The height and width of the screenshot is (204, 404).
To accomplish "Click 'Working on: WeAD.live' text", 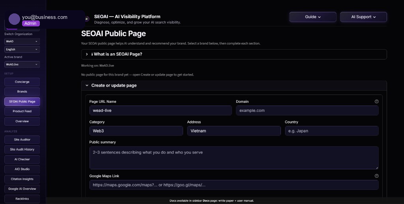I will pyautogui.click(x=97, y=66).
